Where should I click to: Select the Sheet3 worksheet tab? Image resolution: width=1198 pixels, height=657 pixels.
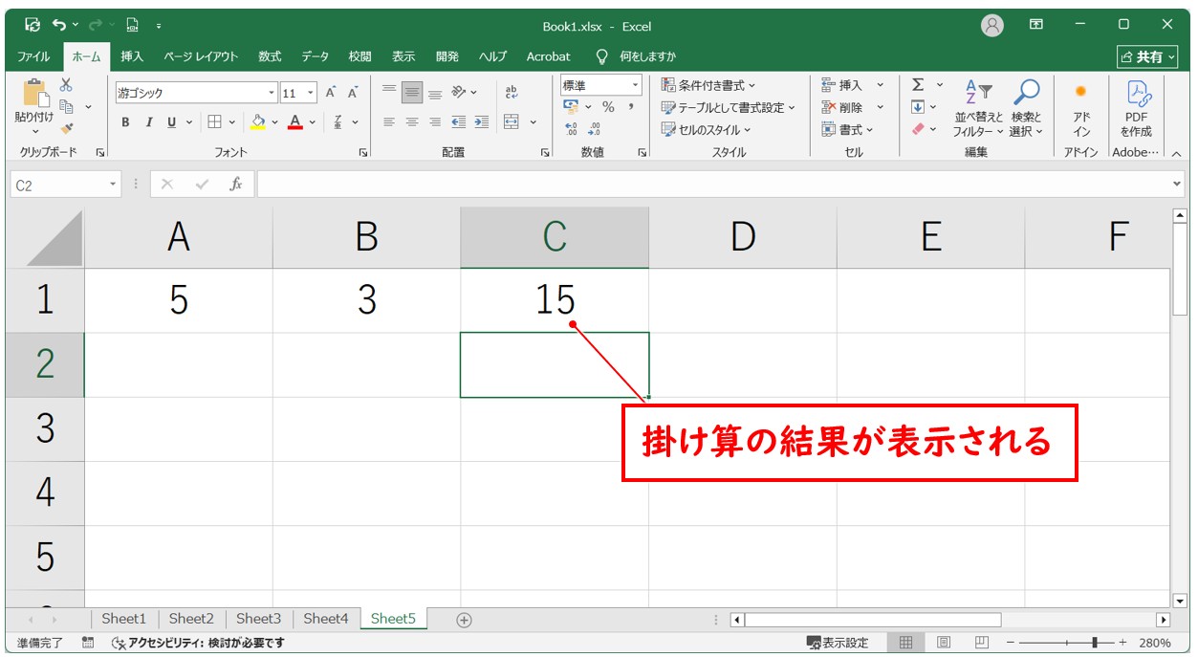coord(259,619)
